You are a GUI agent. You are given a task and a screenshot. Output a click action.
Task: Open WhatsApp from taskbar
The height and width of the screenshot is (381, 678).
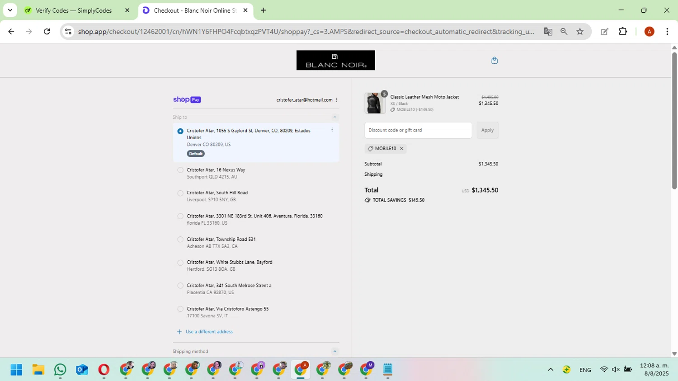click(x=60, y=370)
